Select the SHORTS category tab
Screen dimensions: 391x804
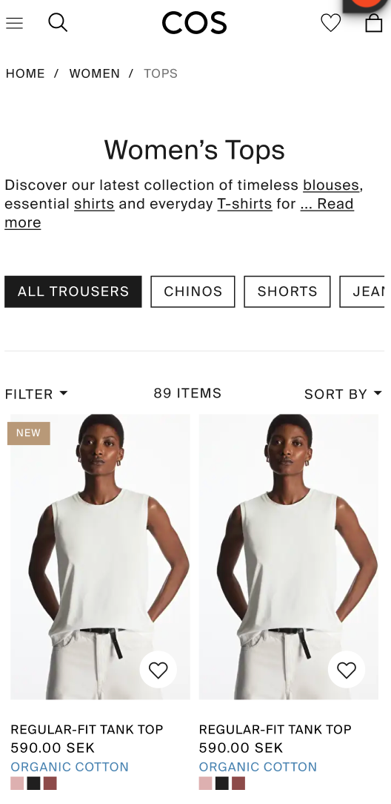click(x=287, y=291)
